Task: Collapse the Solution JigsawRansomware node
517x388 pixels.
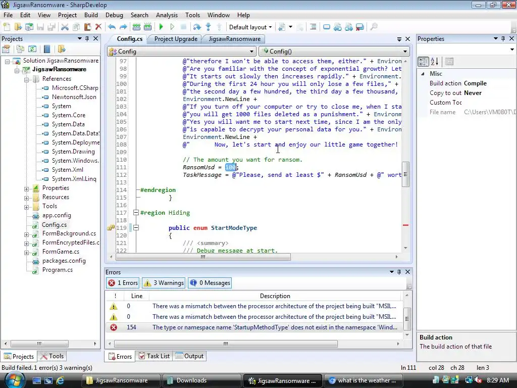Action: point(7,61)
